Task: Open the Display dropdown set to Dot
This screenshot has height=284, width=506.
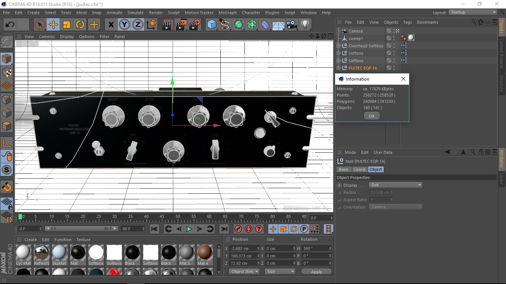Action: click(x=396, y=185)
